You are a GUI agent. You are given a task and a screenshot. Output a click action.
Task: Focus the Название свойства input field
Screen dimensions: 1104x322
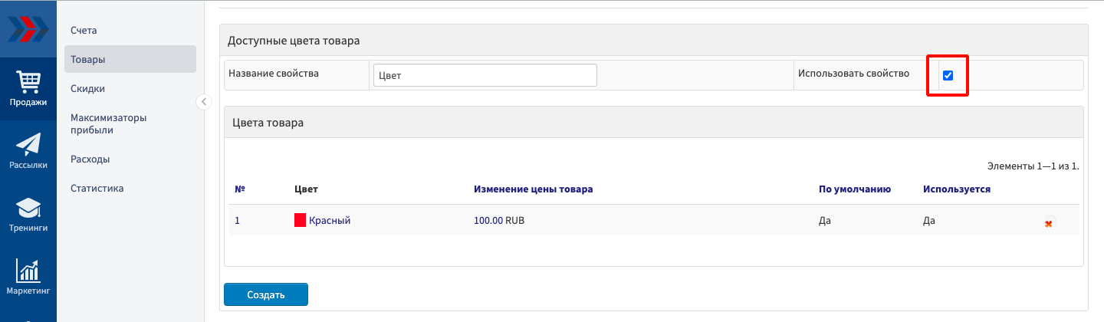485,76
